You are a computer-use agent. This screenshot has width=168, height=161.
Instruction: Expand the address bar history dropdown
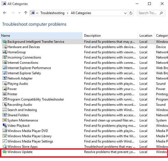(x=125, y=13)
